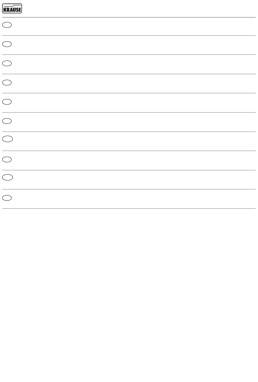The image size is (258, 382).
Task: Click the KRAUSE logo in the header
Action: pyautogui.click(x=12, y=8)
